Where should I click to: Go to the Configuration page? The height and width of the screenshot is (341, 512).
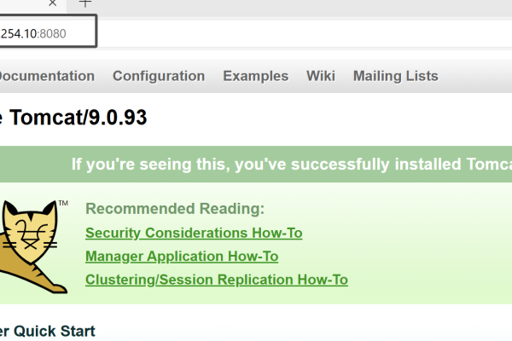click(159, 76)
